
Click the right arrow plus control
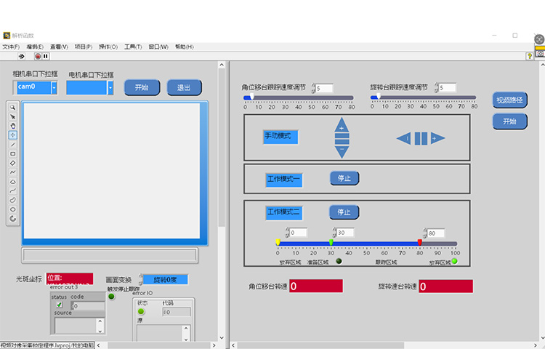pos(437,138)
